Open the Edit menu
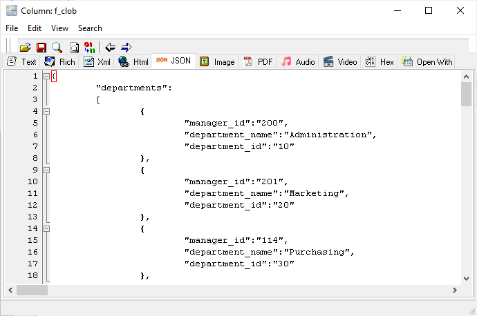This screenshot has height=316, width=477. click(35, 28)
